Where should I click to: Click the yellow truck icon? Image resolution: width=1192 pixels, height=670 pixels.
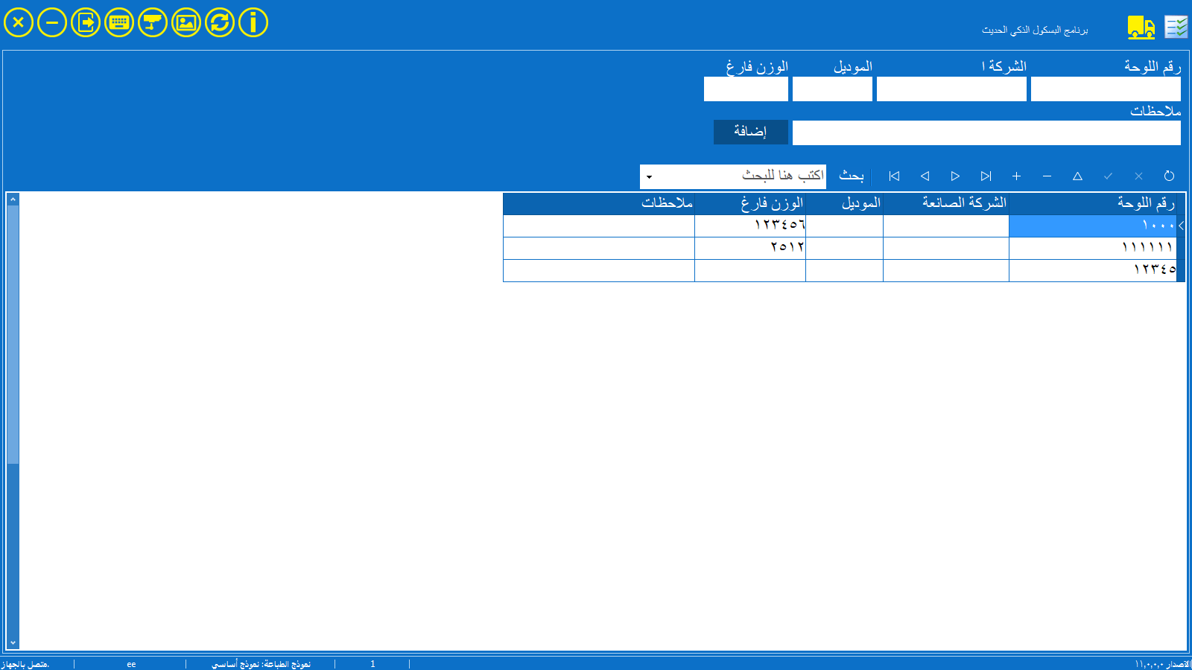point(1141,28)
